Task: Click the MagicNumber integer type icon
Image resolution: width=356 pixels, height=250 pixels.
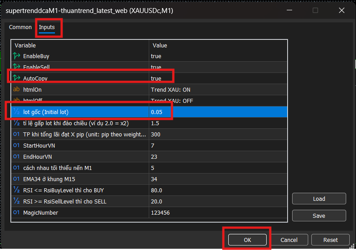Action: (17, 212)
